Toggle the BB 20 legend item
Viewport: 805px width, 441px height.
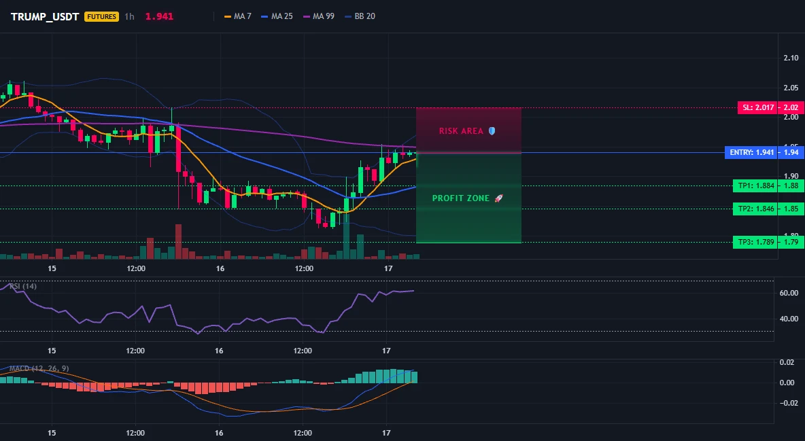[x=360, y=16]
